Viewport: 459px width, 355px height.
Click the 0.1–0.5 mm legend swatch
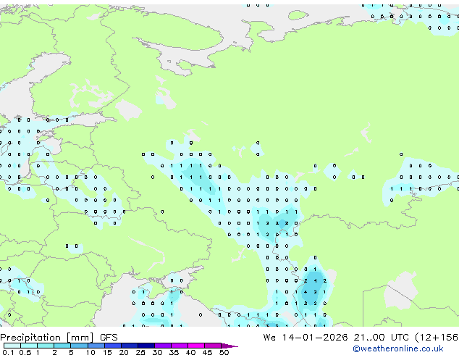tap(12, 346)
